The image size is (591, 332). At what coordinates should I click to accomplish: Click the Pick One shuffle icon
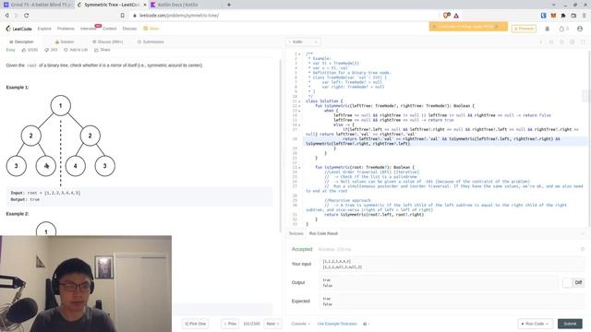[187, 324]
